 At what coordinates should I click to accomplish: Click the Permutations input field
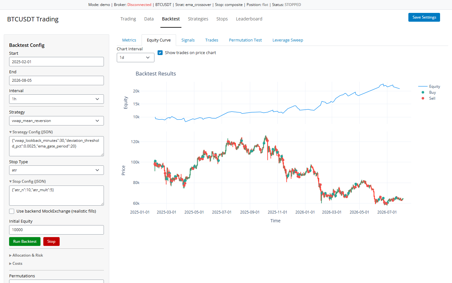coord(56,281)
